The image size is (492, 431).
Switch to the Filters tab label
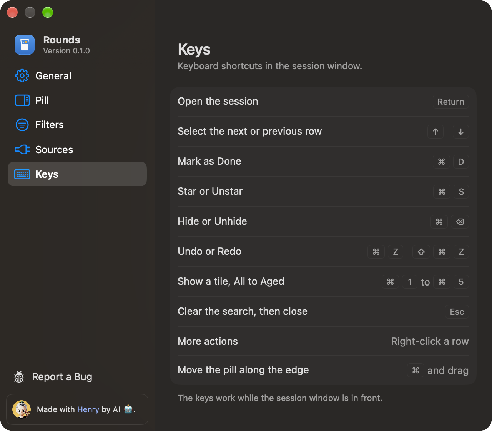click(x=50, y=125)
